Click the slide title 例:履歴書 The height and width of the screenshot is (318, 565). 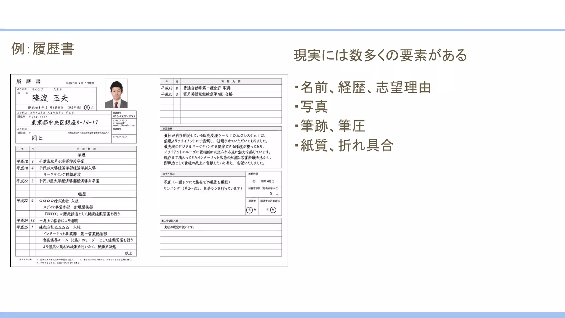(42, 49)
